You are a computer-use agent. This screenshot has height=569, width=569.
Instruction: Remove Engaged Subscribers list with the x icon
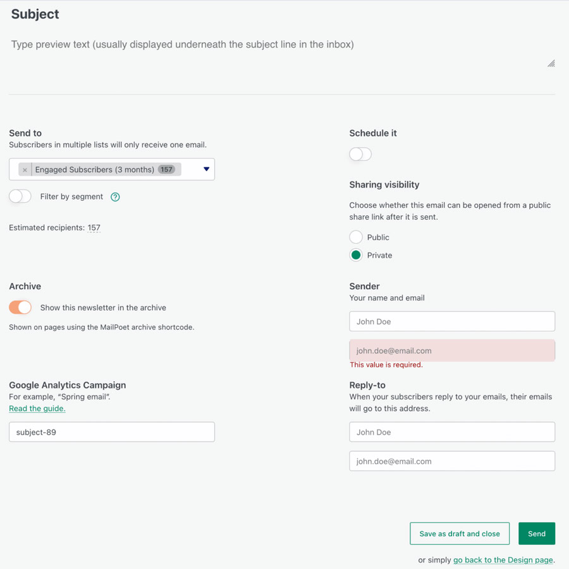[25, 169]
